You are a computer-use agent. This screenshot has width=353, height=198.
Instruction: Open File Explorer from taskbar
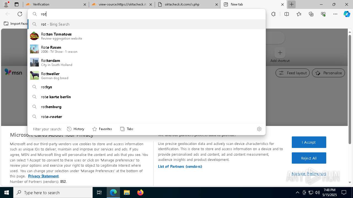127,193
